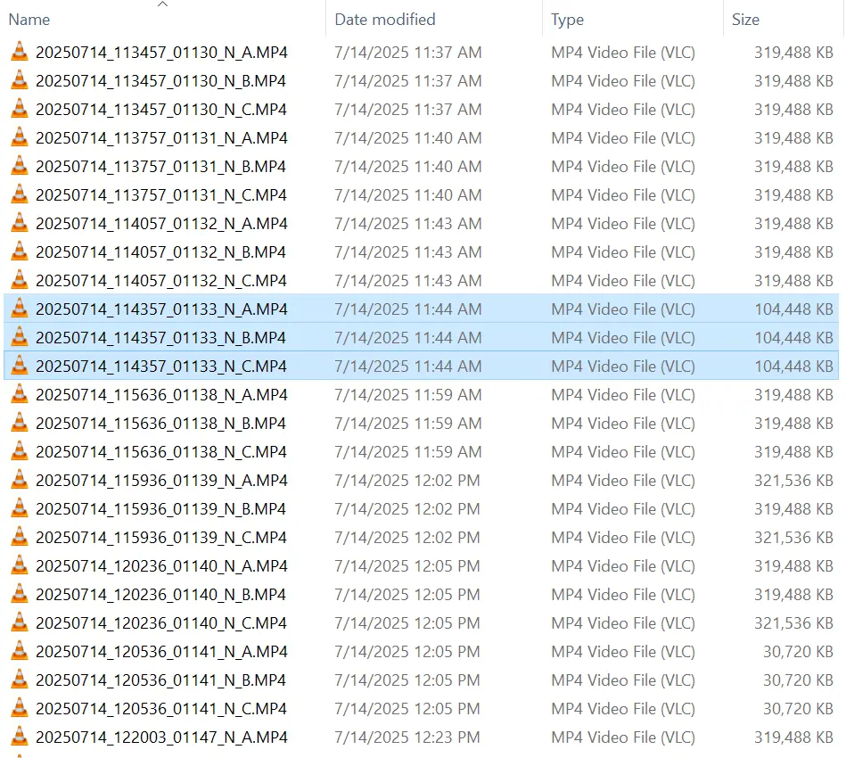The width and height of the screenshot is (846, 758).
Task: Click VLC icon of 20250714_113457_01130_N_B.MP4
Action: tap(20, 80)
